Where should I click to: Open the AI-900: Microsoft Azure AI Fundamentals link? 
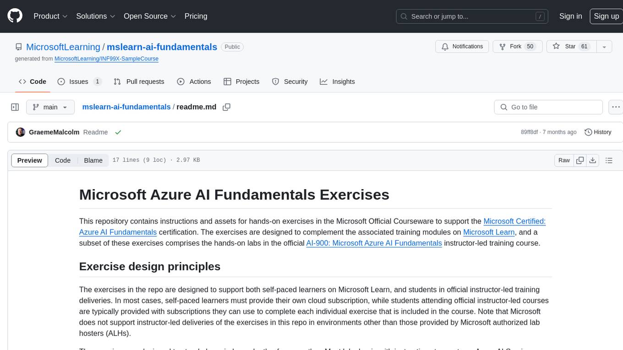point(374,243)
